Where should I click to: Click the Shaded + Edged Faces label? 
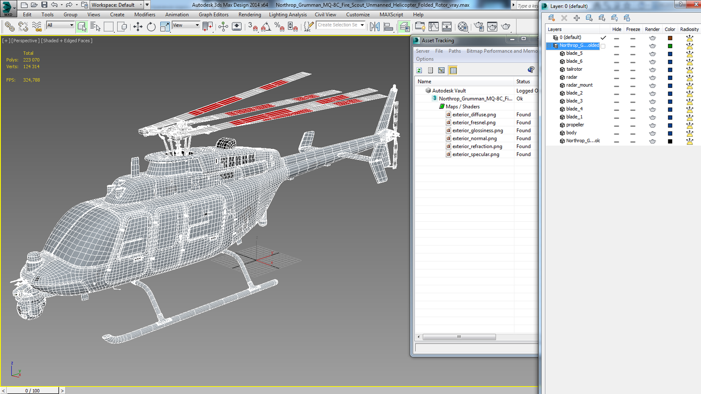click(66, 40)
